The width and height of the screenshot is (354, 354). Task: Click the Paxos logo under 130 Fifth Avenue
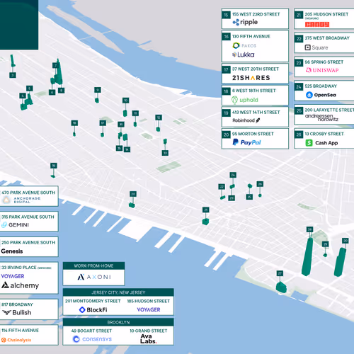244,45
